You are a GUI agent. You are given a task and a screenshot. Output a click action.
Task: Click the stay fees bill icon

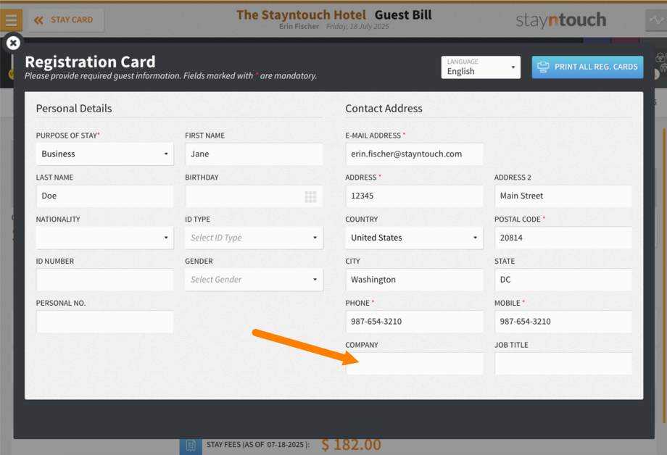191,446
